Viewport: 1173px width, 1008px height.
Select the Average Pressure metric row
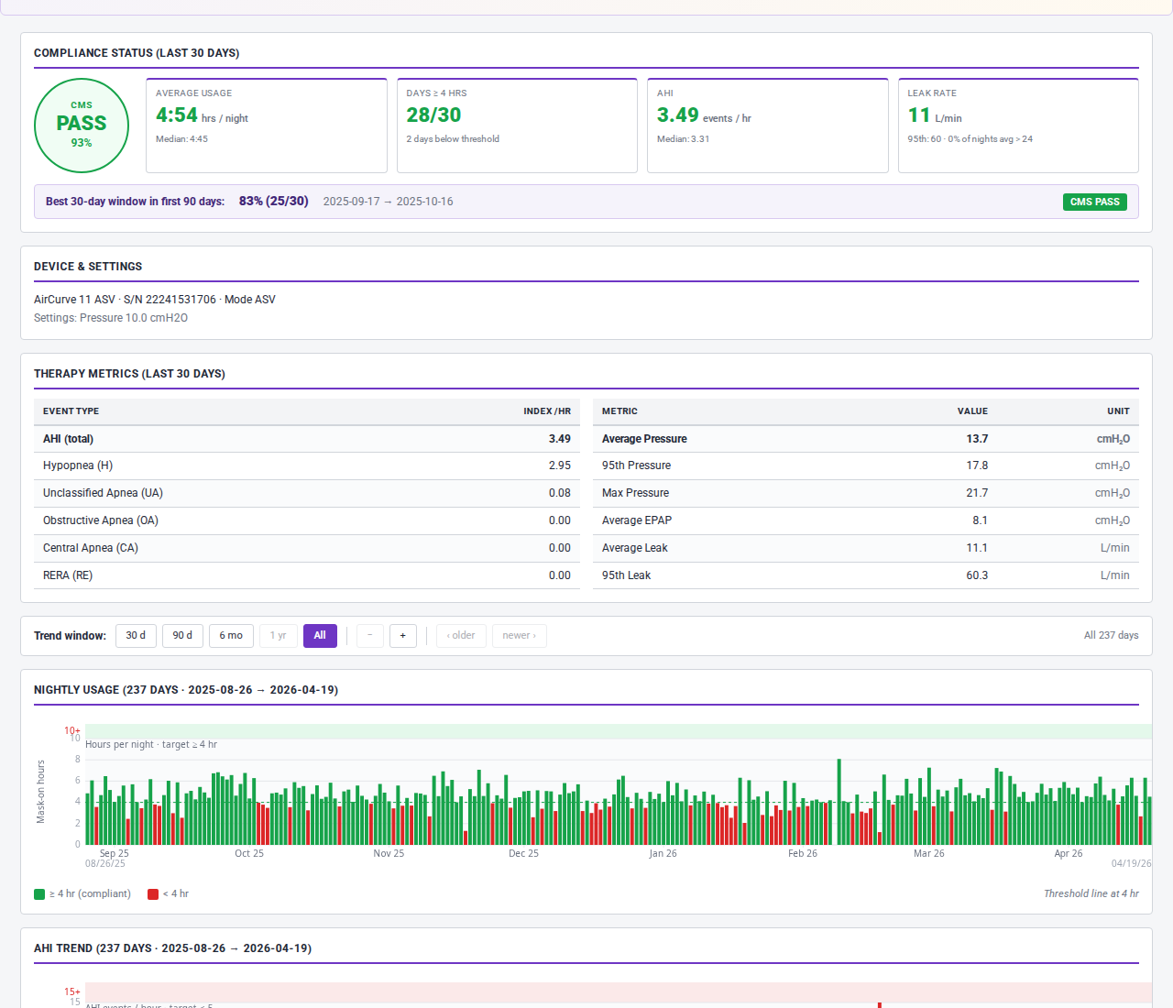(866, 439)
